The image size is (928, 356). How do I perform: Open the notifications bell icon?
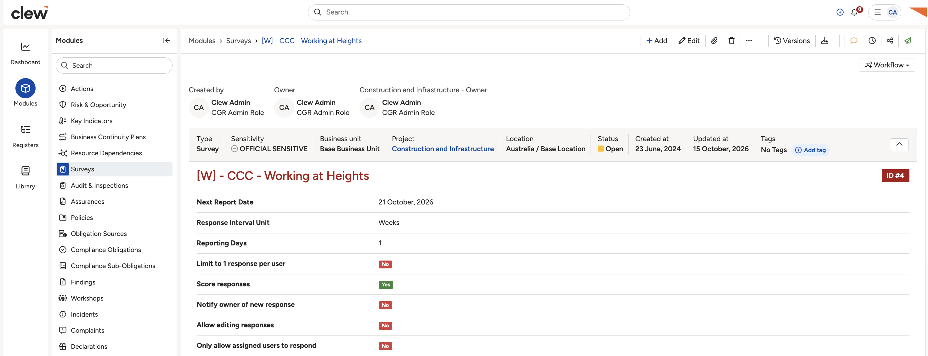[854, 12]
